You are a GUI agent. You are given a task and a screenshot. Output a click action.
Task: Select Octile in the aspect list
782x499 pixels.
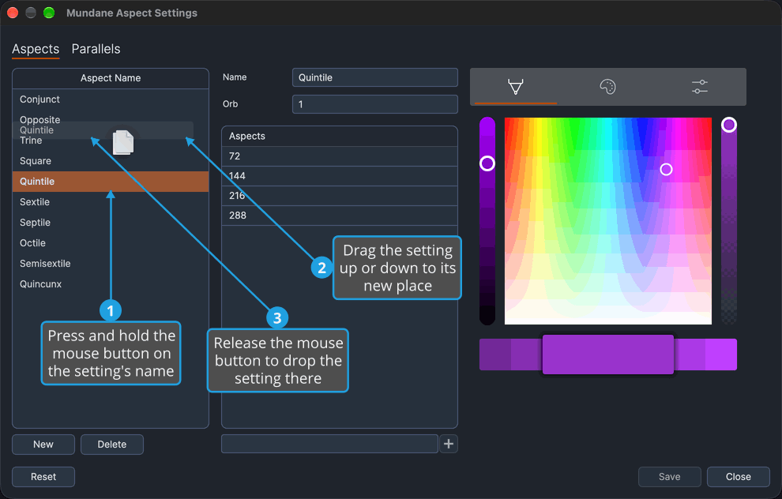pos(111,242)
